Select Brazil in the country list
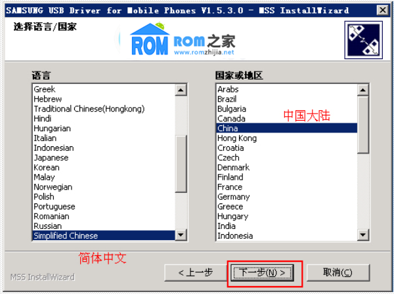This screenshot has height=294, width=394. click(287, 99)
